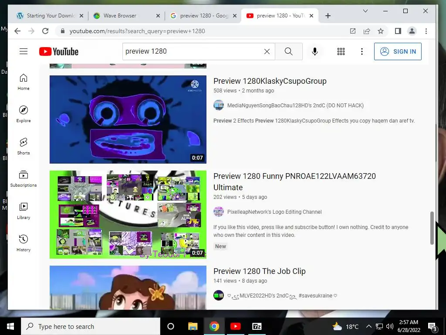Open the tab search dropdown arrow
The width and height of the screenshot is (446, 335).
tap(365, 11)
